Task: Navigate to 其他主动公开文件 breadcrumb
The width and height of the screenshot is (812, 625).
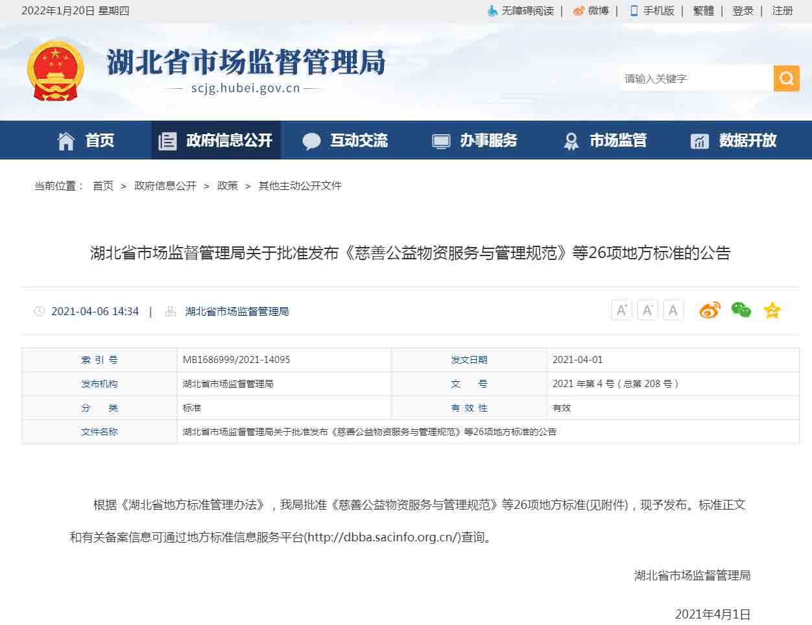Action: [300, 186]
